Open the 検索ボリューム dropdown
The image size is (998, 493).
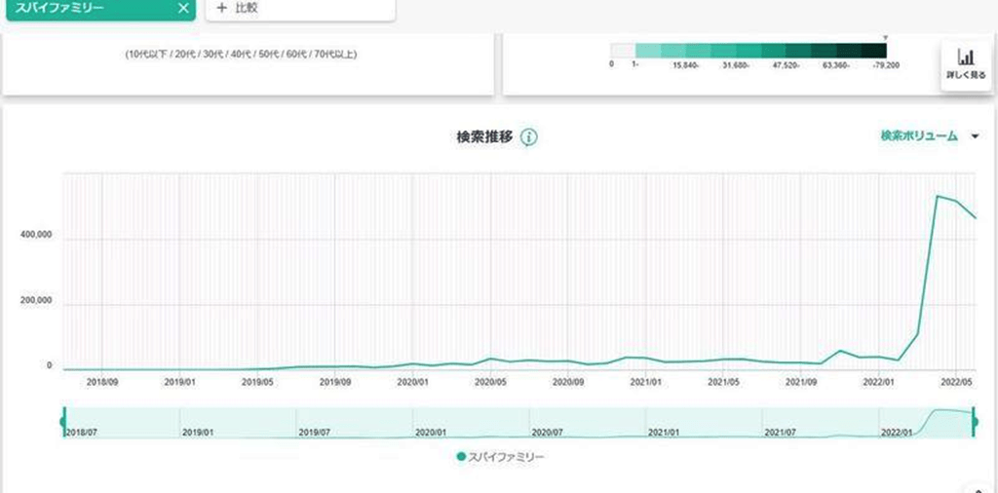tap(929, 135)
